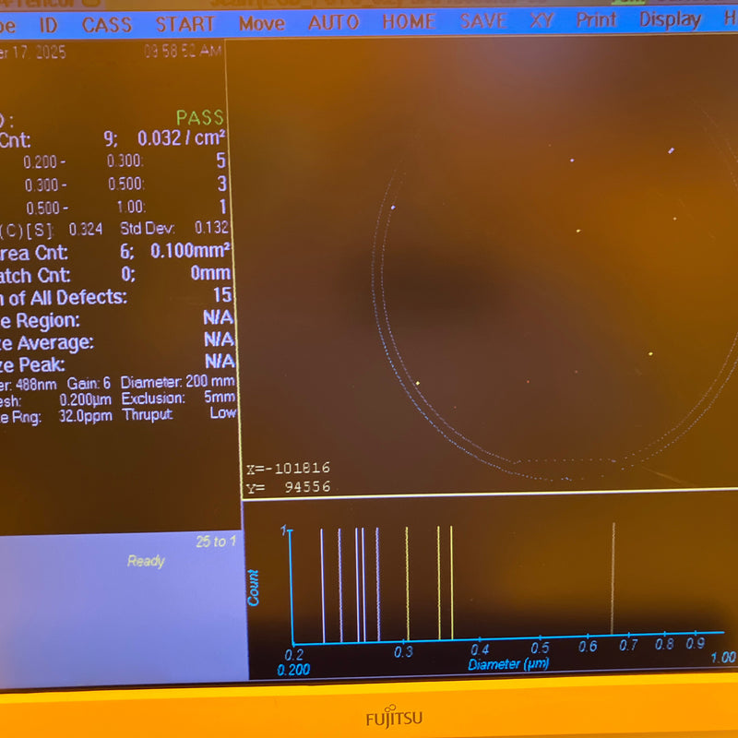The width and height of the screenshot is (738, 738).
Task: Click the START scan command
Action: [185, 24]
